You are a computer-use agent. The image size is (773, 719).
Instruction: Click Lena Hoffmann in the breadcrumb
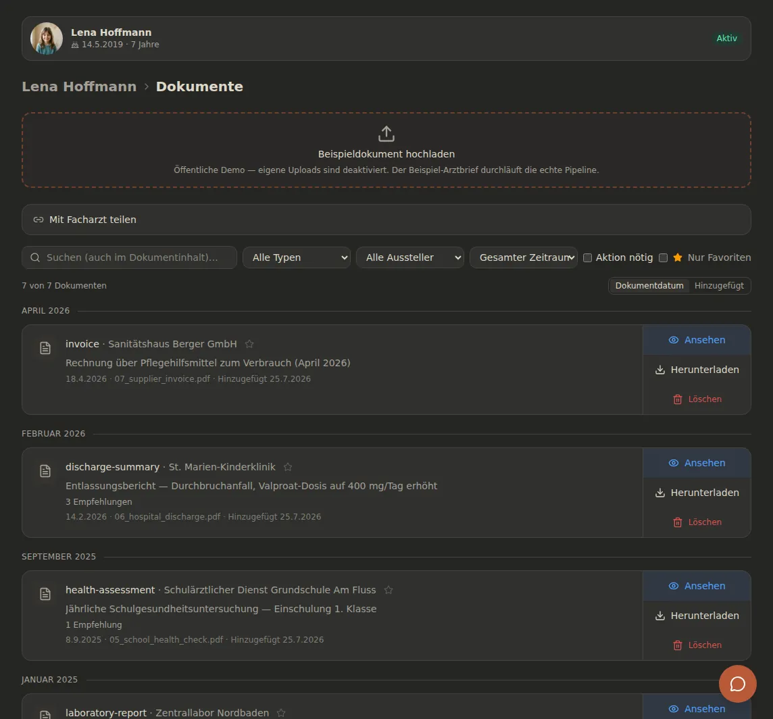click(x=79, y=86)
